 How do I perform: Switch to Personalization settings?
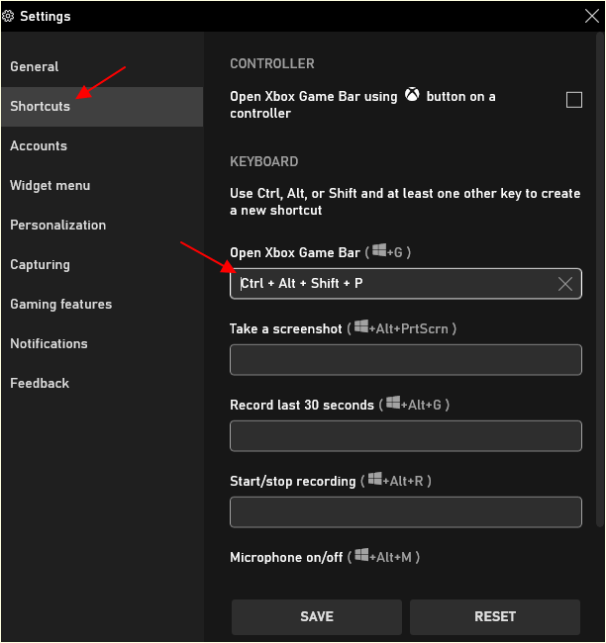tap(102, 225)
